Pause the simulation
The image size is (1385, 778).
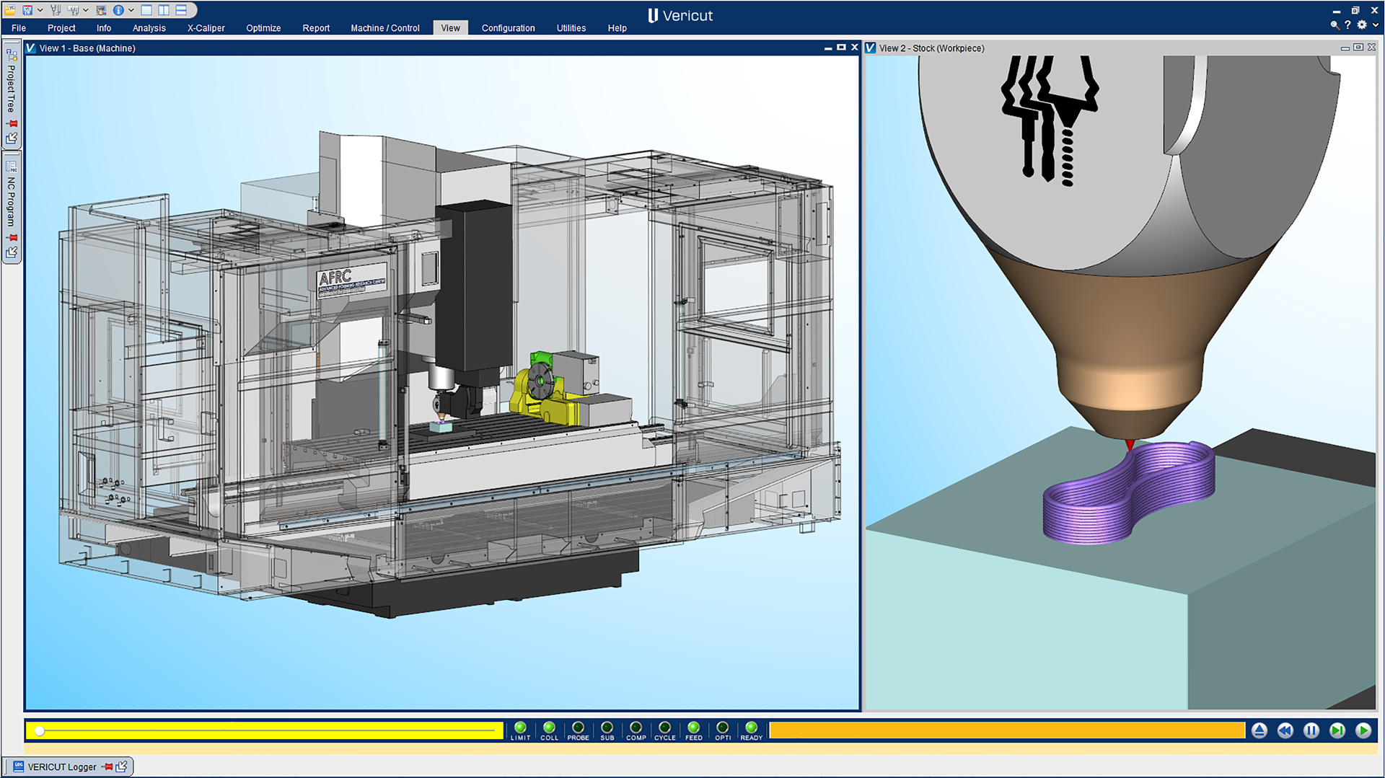1311,730
